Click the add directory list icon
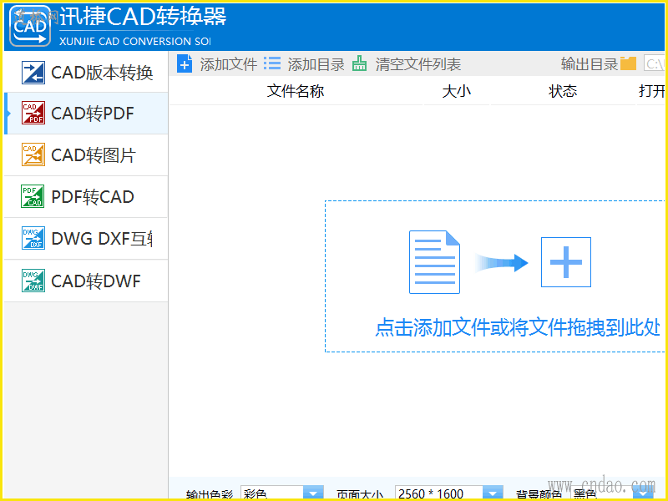This screenshot has width=668, height=501. coord(272,64)
